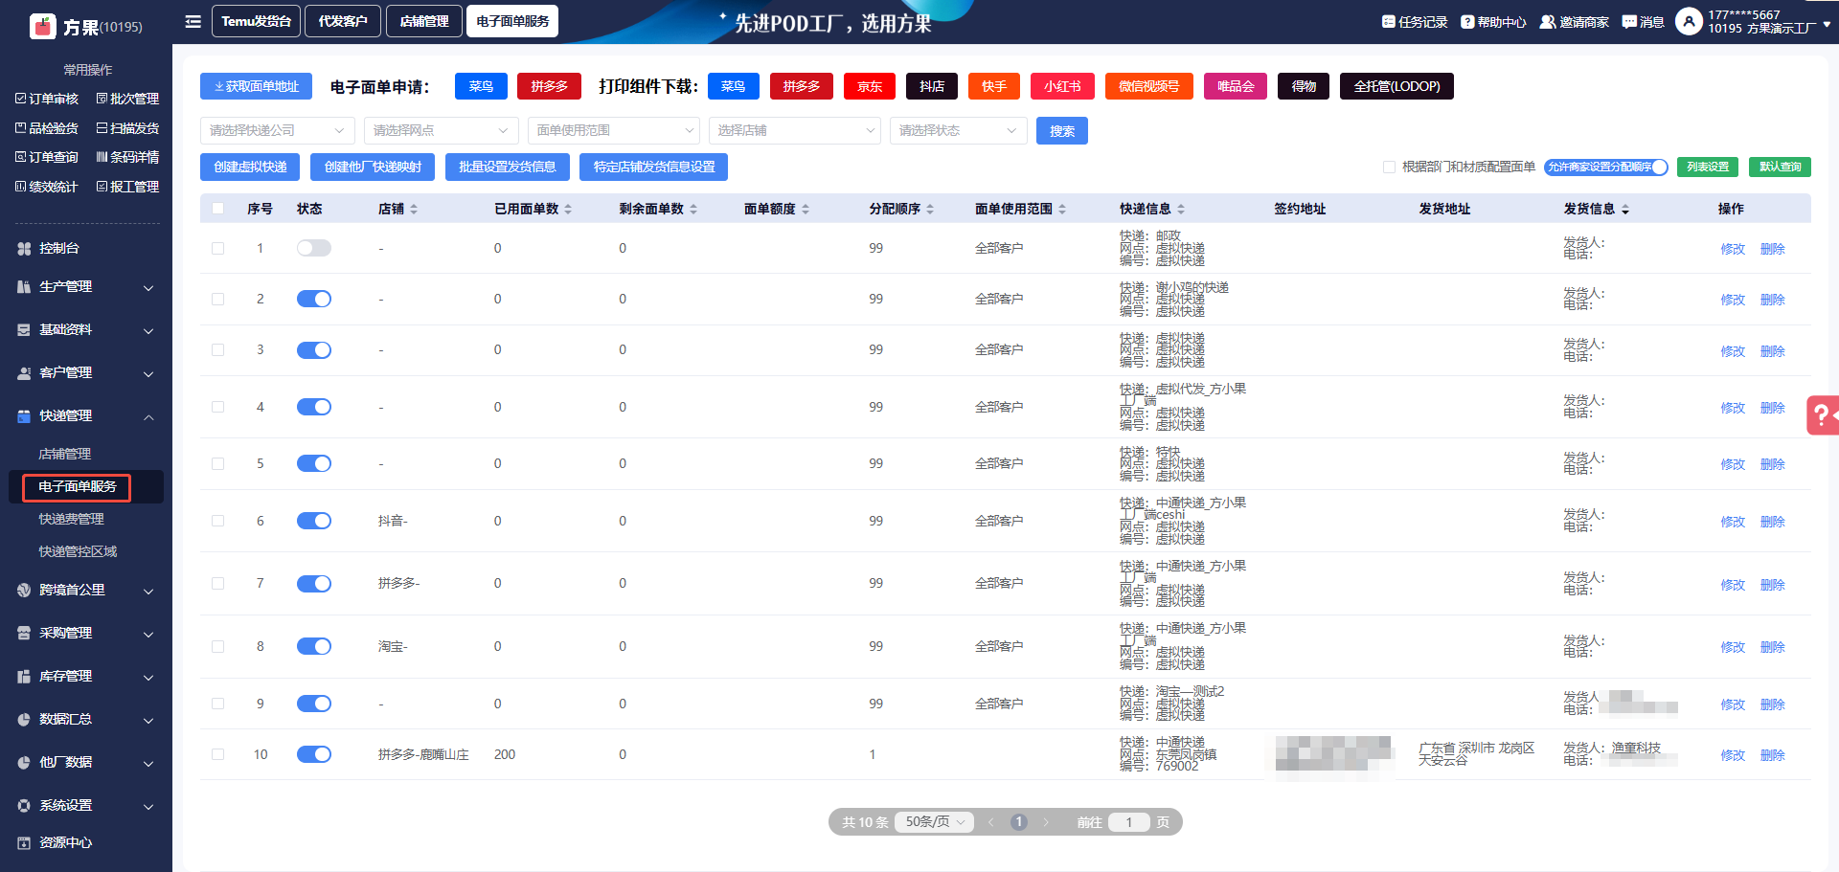Click 创建虚拟快递 button
1839x872 pixels.
coord(250,167)
